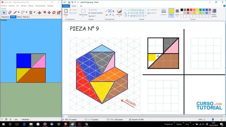Open the Herramientas menu in SketchUp

point(40,6)
